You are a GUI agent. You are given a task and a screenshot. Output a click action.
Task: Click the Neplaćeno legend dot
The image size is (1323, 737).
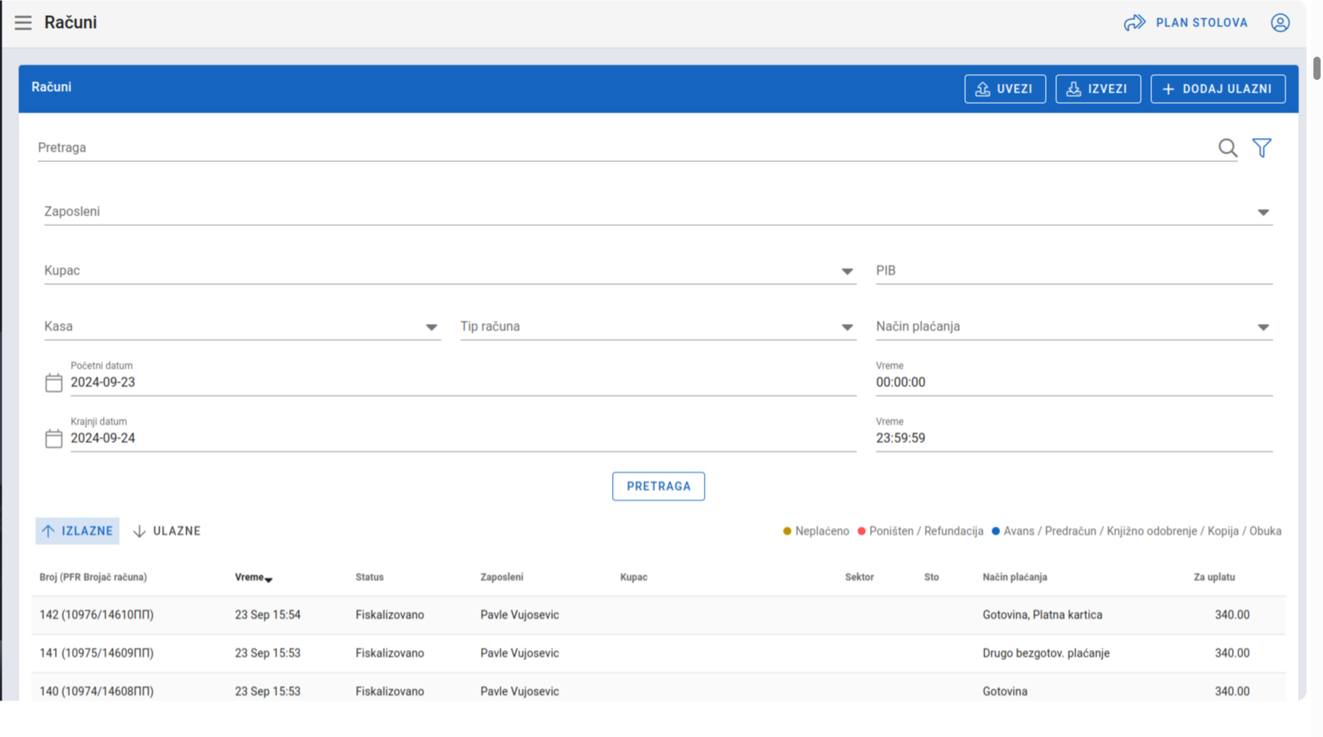pyautogui.click(x=787, y=531)
